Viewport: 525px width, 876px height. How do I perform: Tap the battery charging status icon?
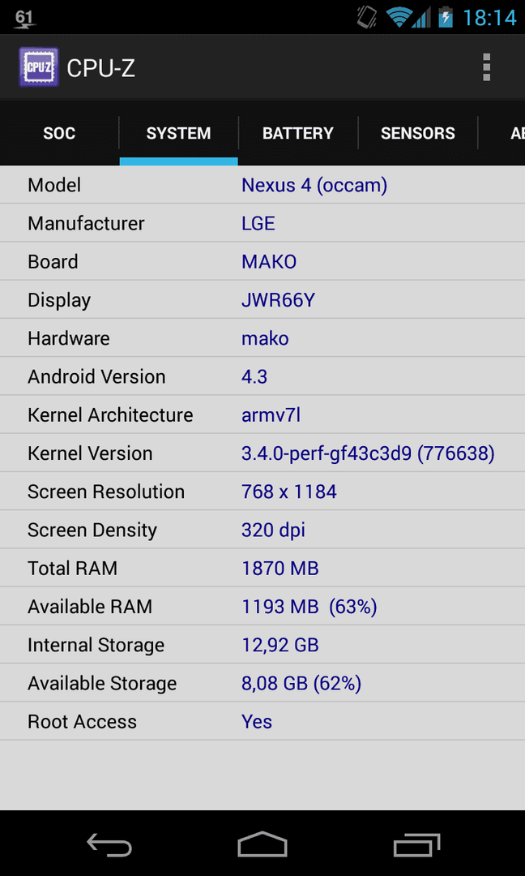446,17
